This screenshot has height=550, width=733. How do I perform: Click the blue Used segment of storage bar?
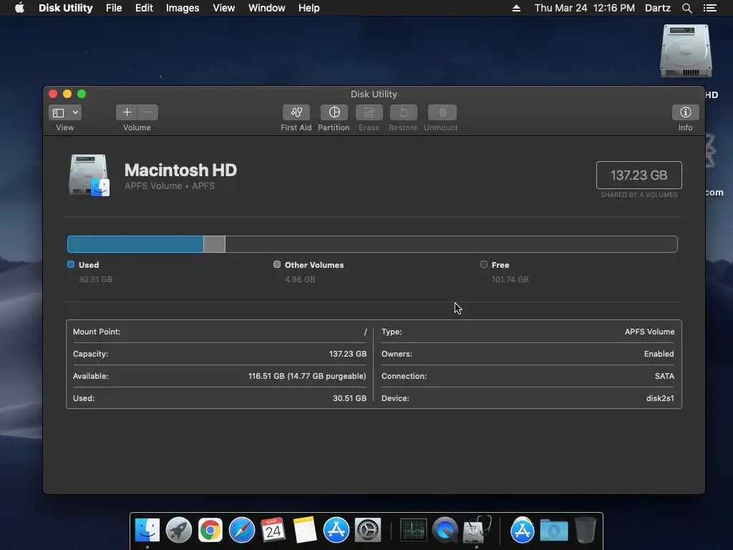[135, 244]
